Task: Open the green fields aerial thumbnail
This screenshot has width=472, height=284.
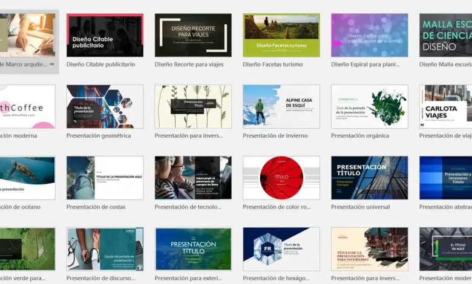Action: [x=27, y=249]
